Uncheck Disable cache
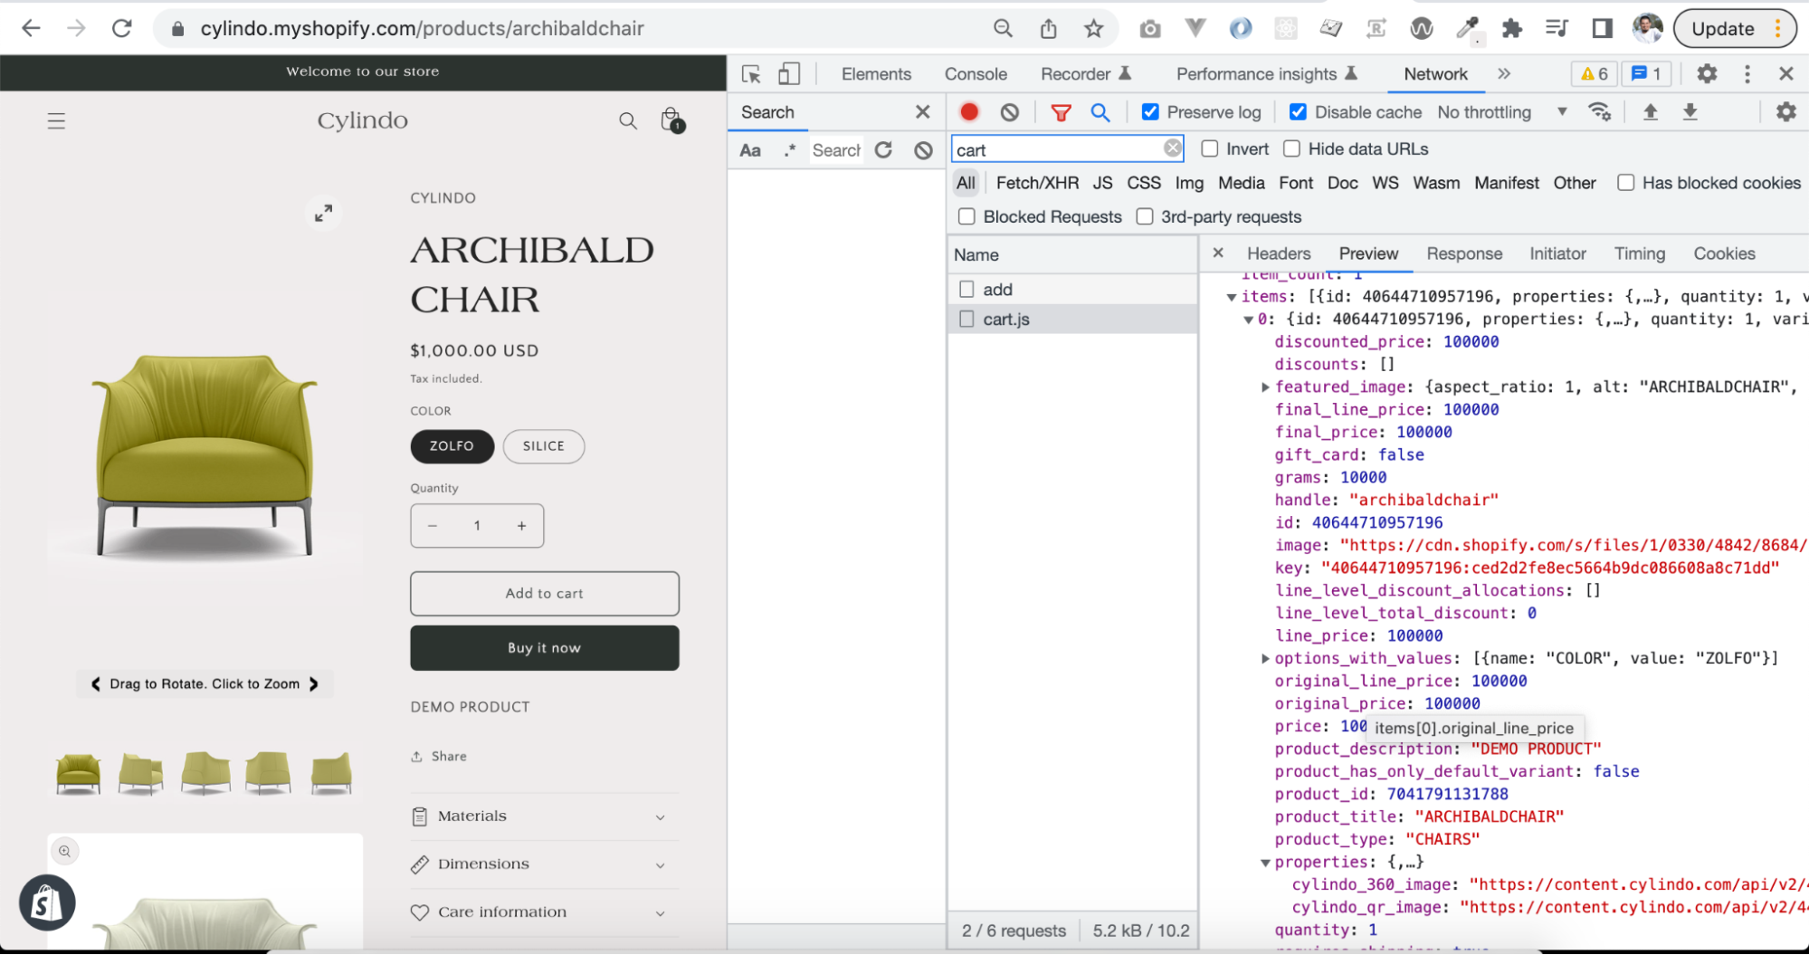Viewport: 1809px width, 955px height. [x=1298, y=112]
